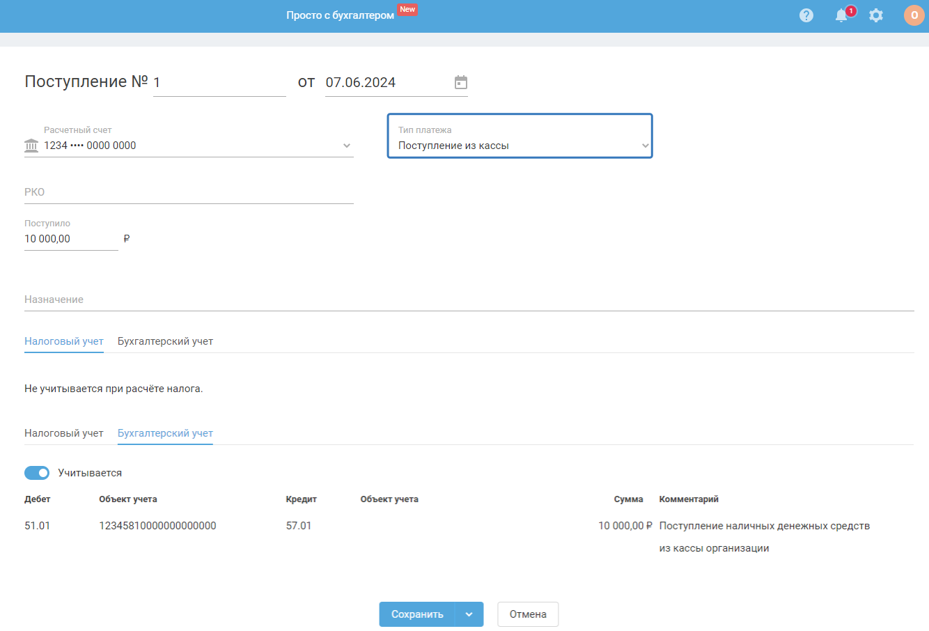This screenshot has width=929, height=631.
Task: Click the receipt number input field
Action: click(219, 83)
